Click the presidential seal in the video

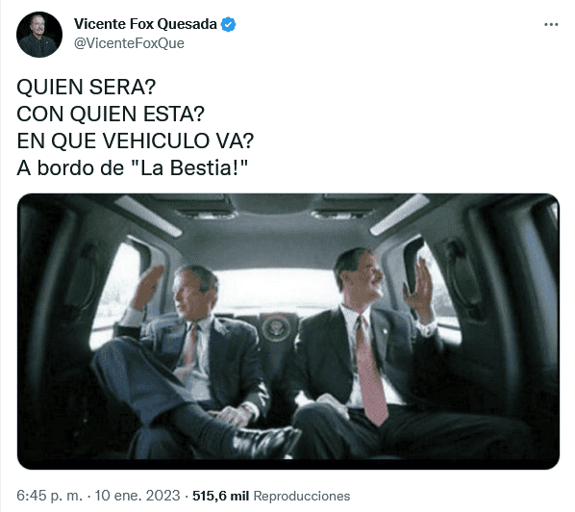277,327
